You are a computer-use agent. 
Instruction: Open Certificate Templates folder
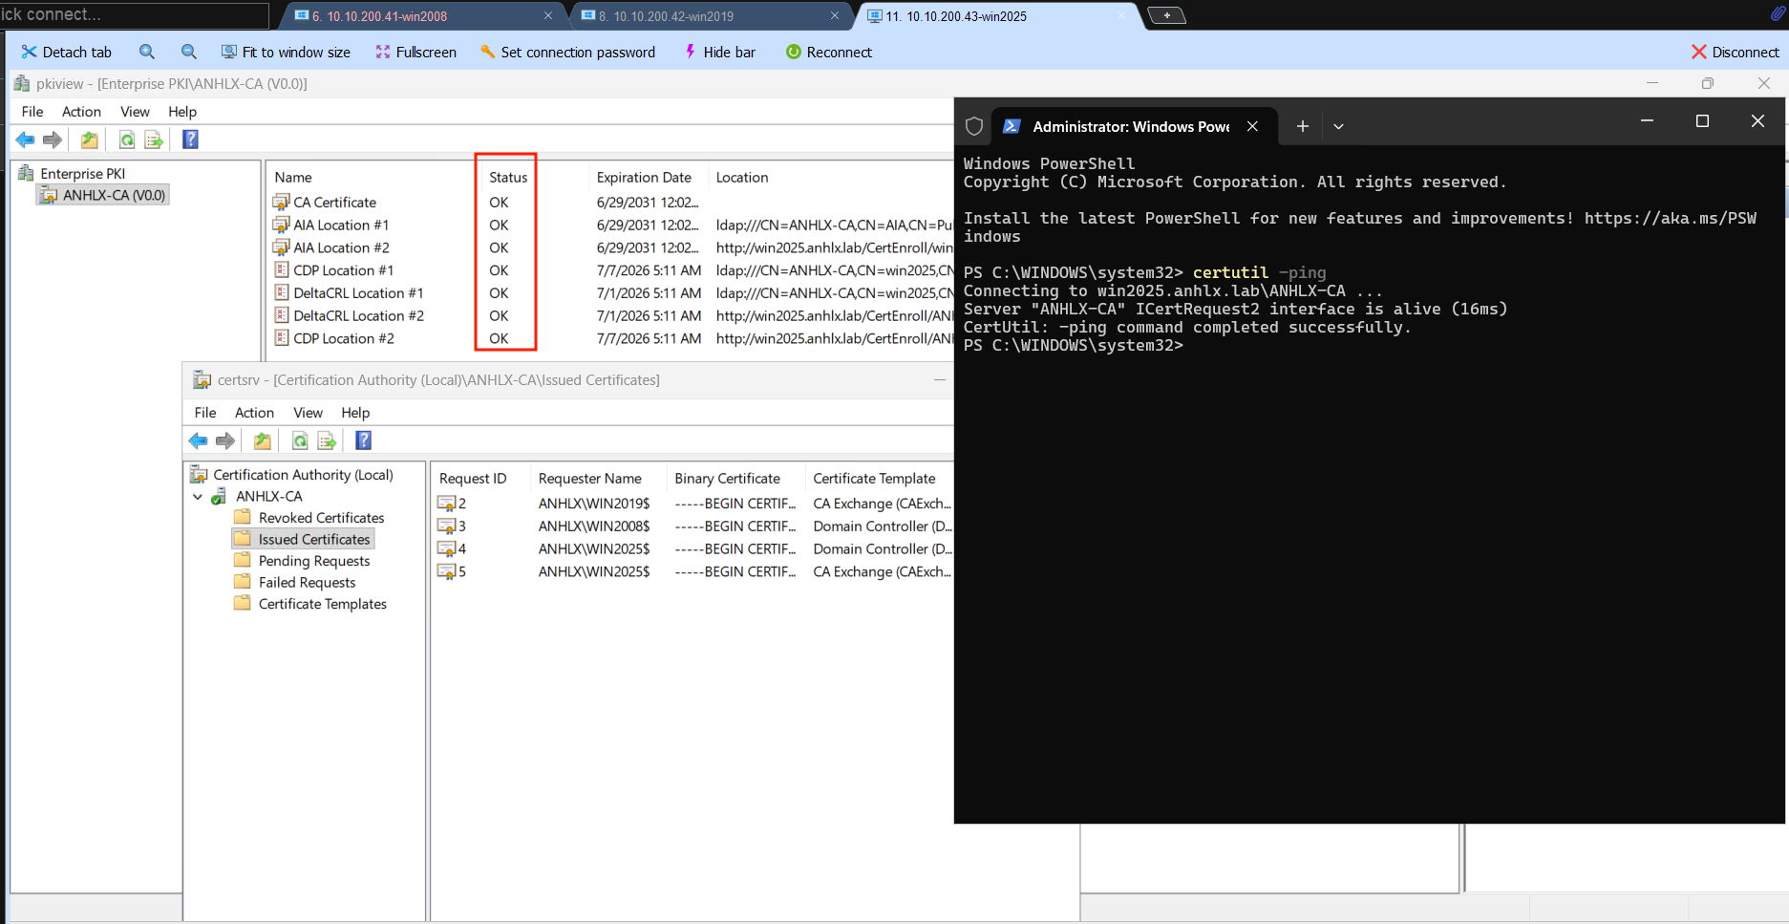(x=310, y=604)
